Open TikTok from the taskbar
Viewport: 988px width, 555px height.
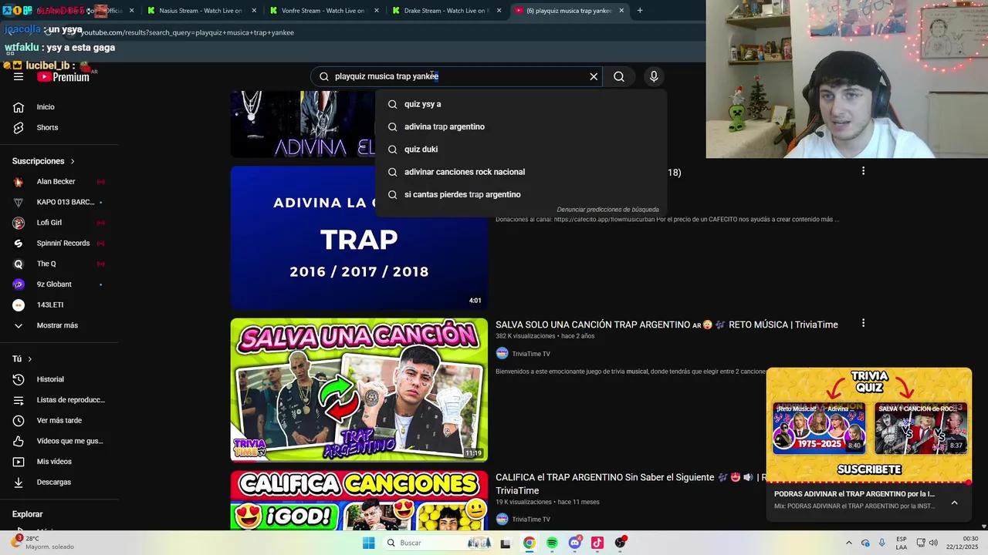click(x=597, y=543)
